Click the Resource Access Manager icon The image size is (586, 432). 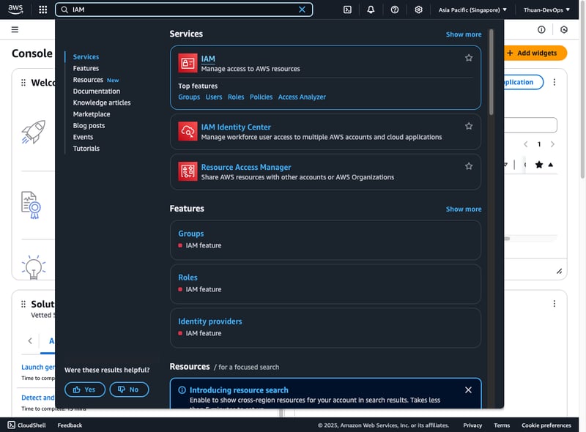(188, 171)
